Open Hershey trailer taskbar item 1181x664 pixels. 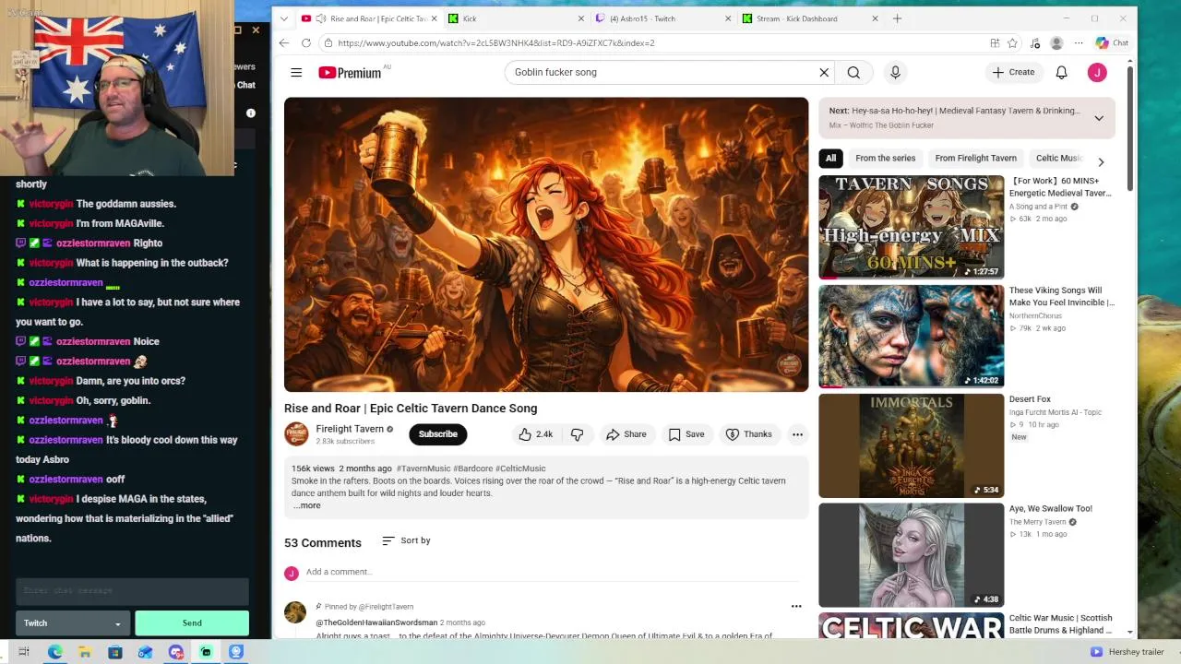[1127, 652]
